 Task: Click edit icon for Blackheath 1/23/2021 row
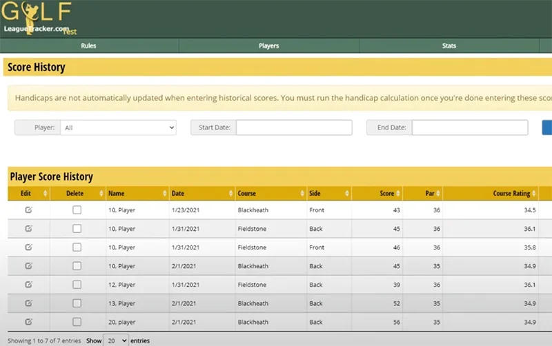(x=28, y=210)
